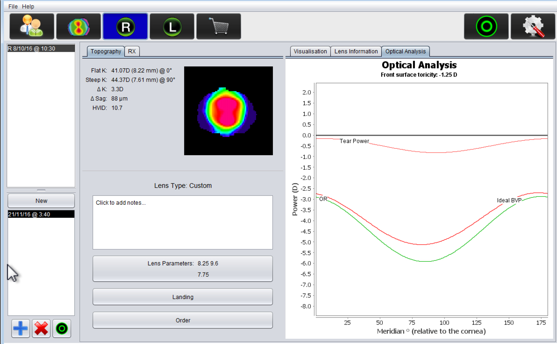Click the small green lens icon bottom left
The image size is (557, 344).
click(61, 329)
